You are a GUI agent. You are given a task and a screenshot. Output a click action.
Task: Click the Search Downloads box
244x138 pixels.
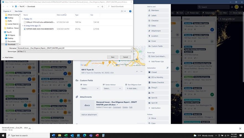tap(119, 7)
